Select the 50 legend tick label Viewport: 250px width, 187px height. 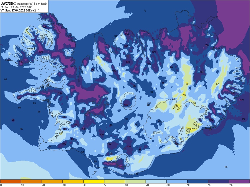[x=106, y=185]
